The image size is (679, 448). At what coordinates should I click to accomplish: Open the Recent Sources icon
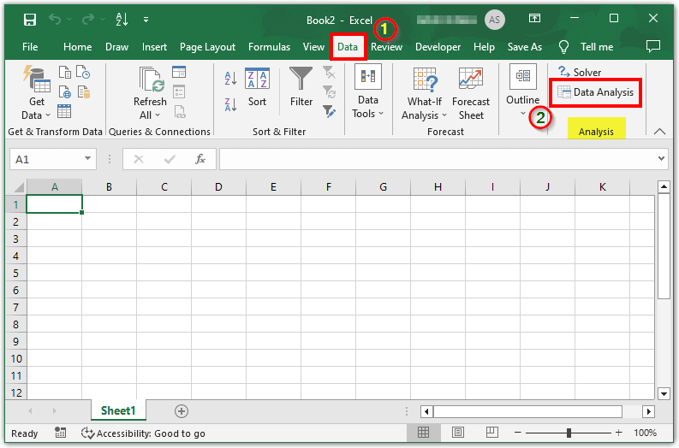coord(83,72)
